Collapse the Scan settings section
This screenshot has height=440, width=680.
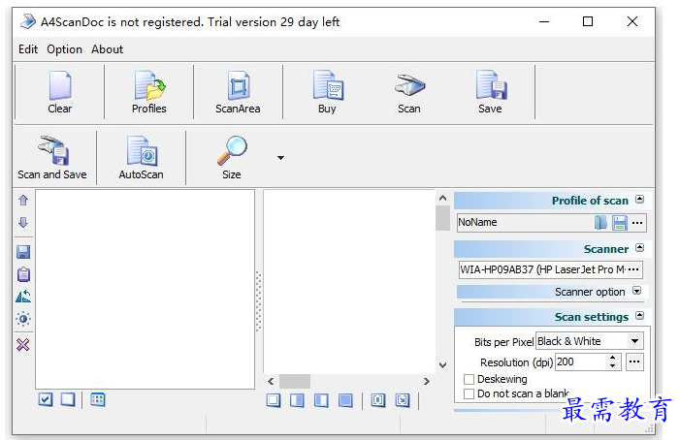point(639,315)
